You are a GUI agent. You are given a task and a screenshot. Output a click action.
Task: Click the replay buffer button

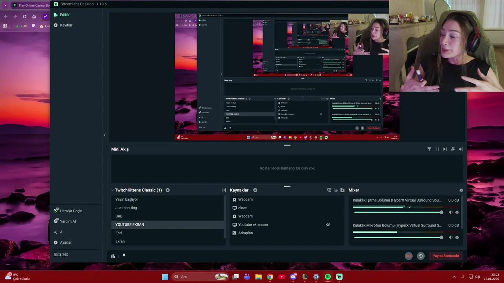421,256
